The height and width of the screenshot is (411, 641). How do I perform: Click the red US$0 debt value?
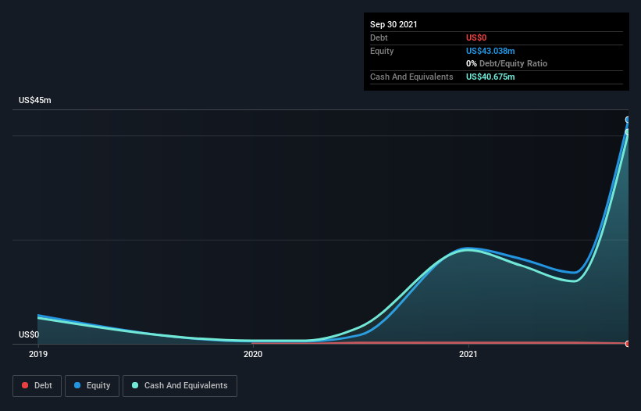tap(476, 38)
